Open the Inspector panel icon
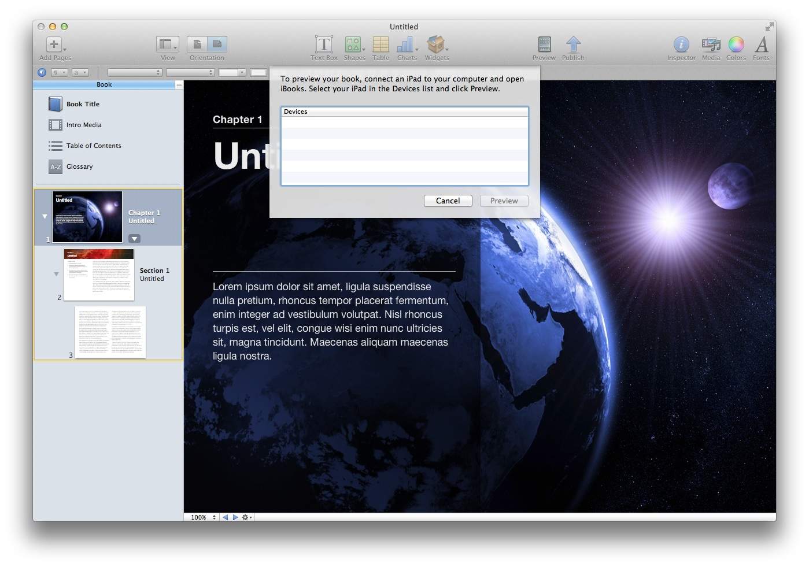 [x=681, y=45]
